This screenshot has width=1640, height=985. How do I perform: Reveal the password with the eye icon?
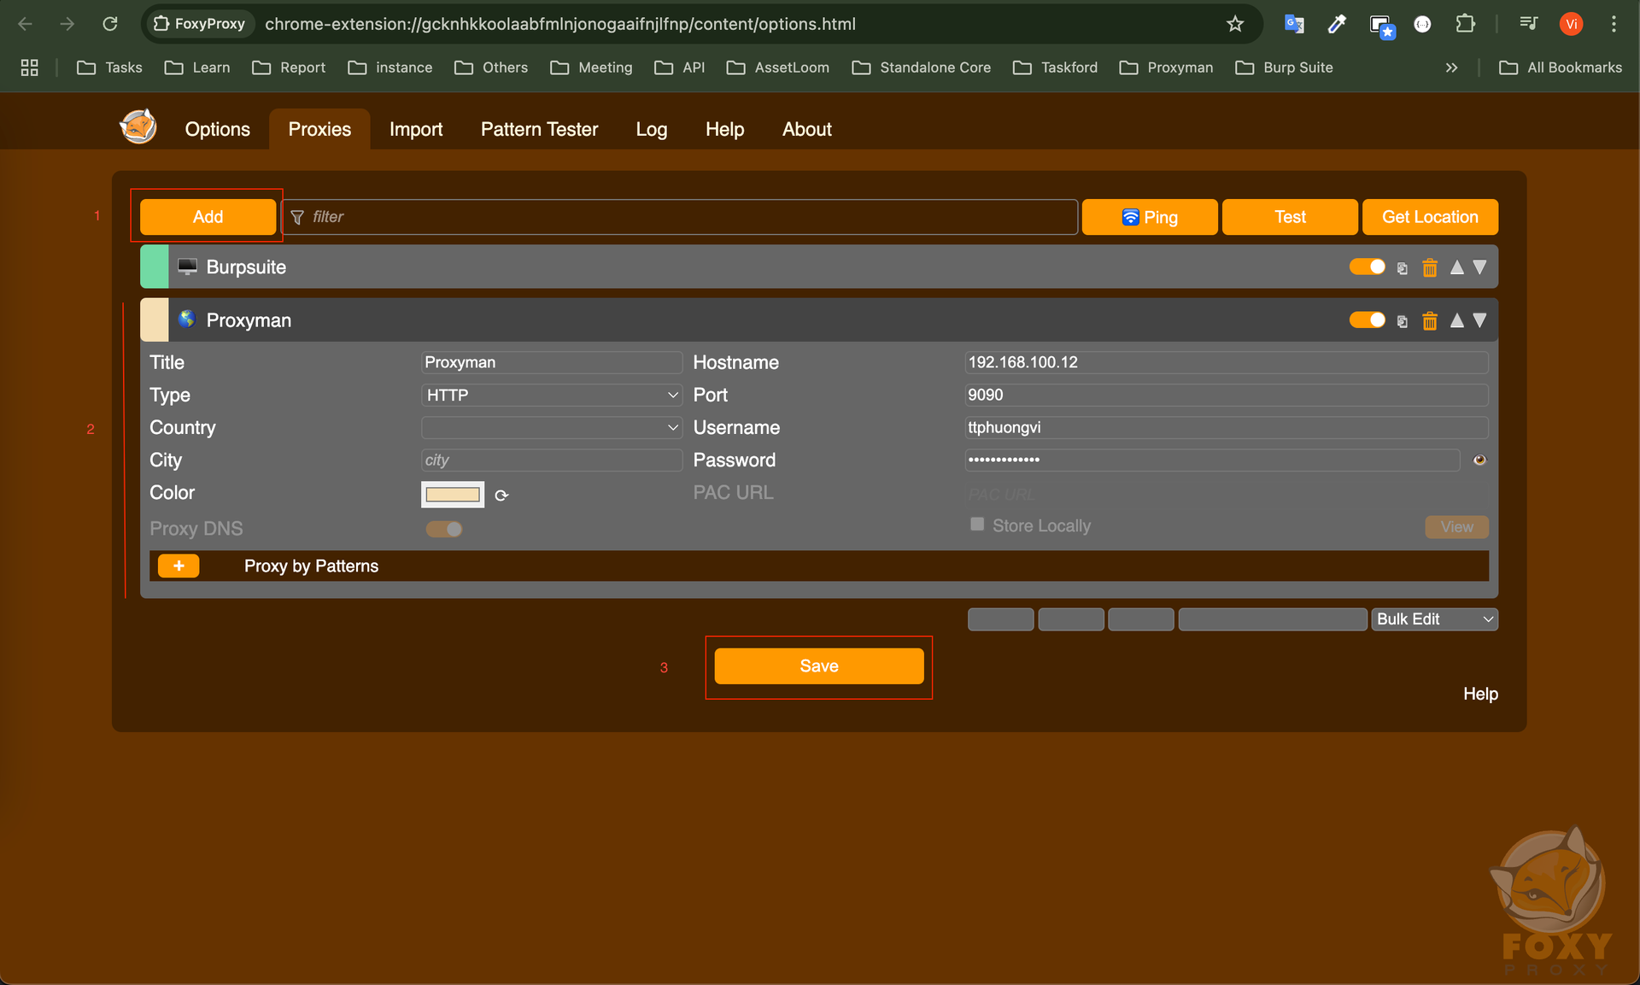1479,460
